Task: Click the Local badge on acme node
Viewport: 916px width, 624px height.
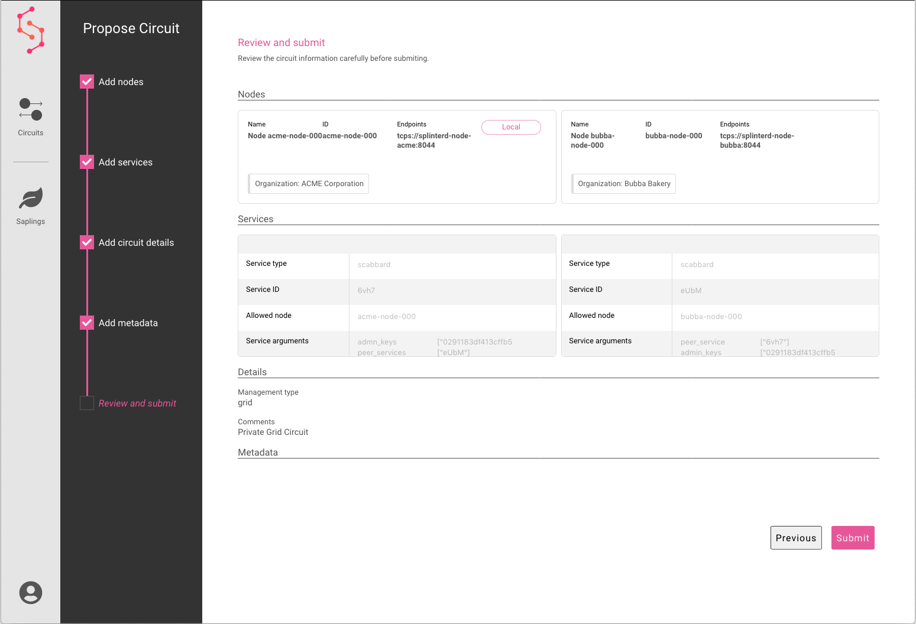Action: (511, 127)
